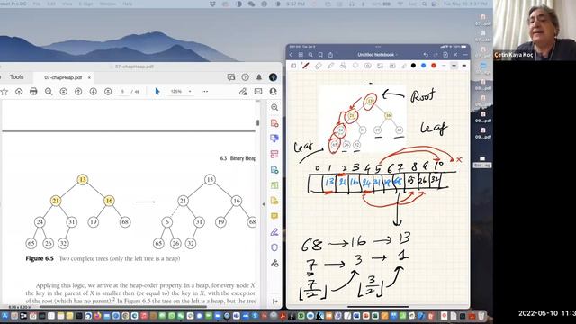The height and width of the screenshot is (324, 576).
Task: Share the notebook via export icon
Action: (x=330, y=55)
